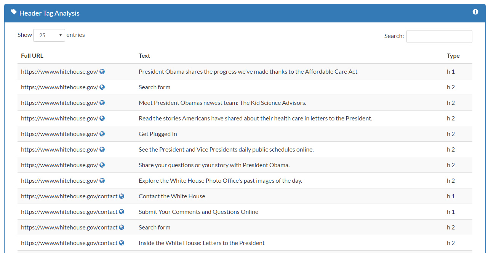Click globe icon in Photo Office images row
The height and width of the screenshot is (253, 488).
coord(102,180)
